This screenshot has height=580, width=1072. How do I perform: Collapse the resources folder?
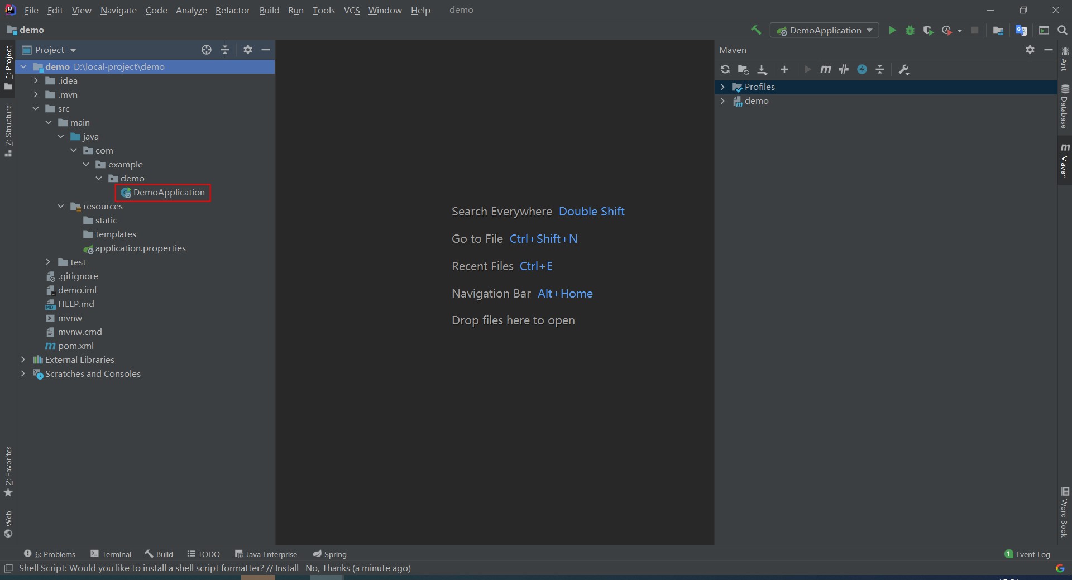pos(61,206)
